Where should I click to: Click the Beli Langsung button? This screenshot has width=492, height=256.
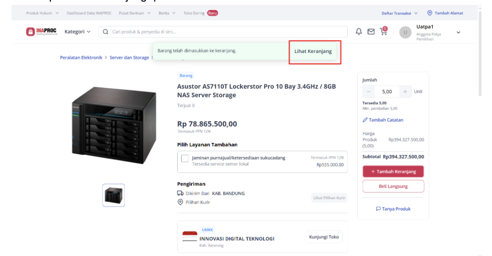[x=393, y=186]
